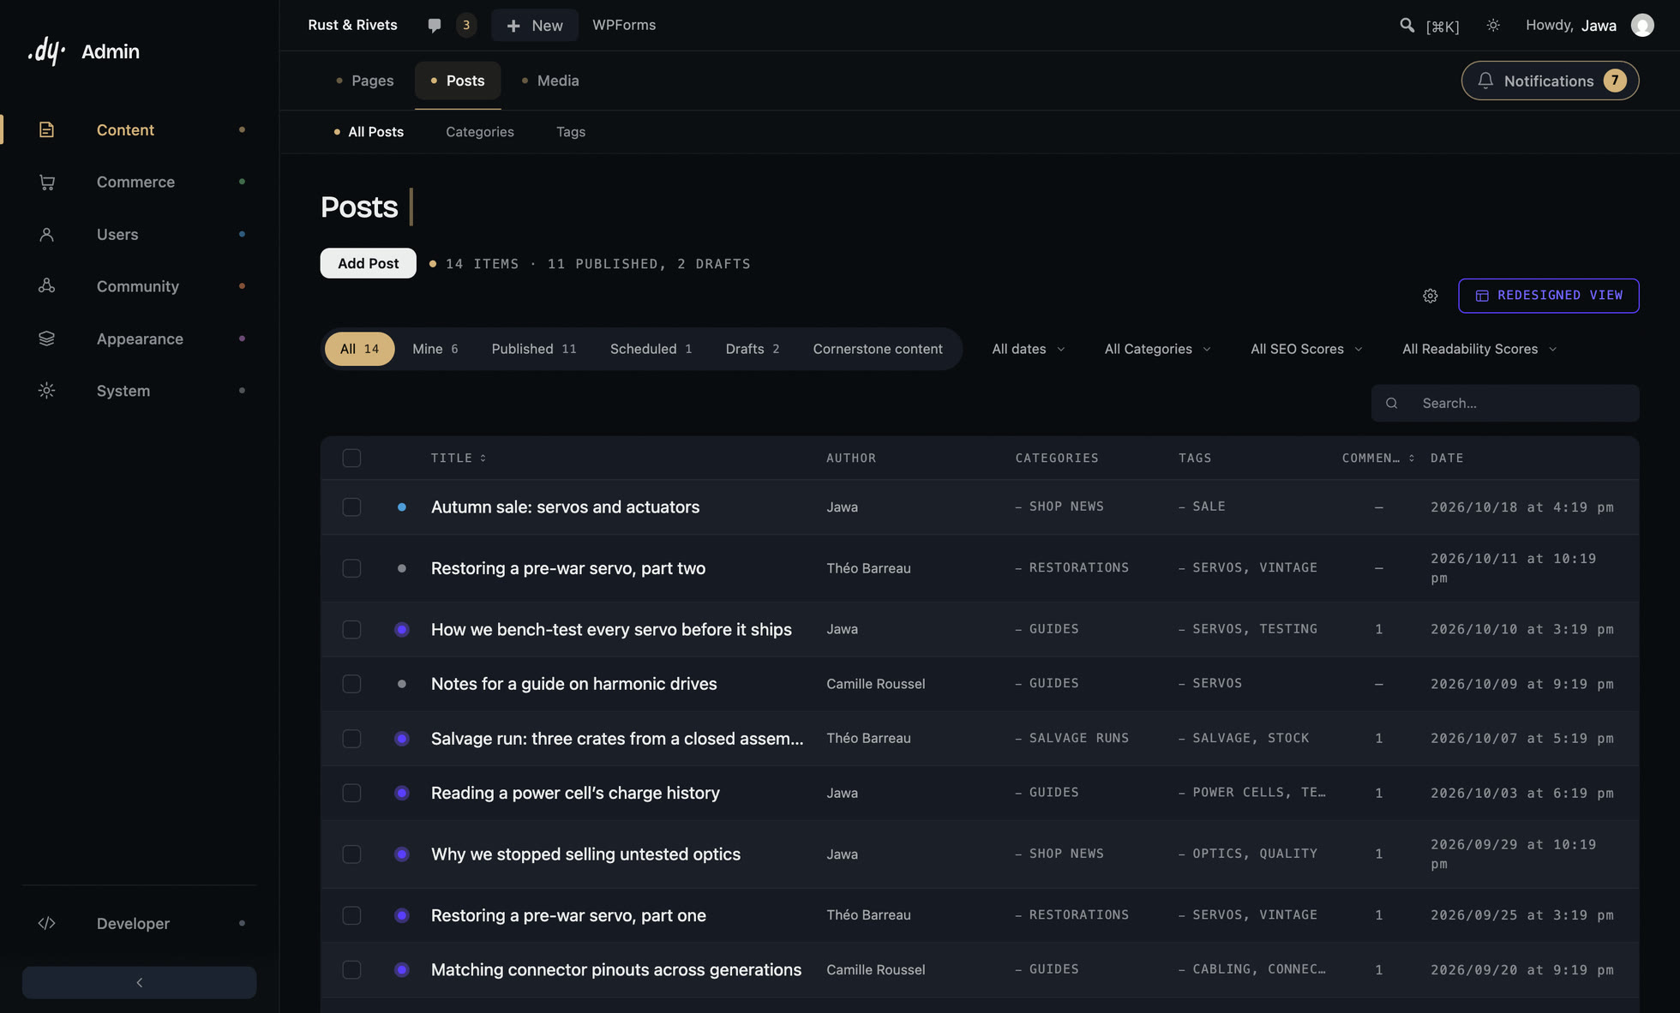This screenshot has height=1013, width=1680.
Task: Toggle the light/dark theme sun icon
Action: pyautogui.click(x=1493, y=26)
